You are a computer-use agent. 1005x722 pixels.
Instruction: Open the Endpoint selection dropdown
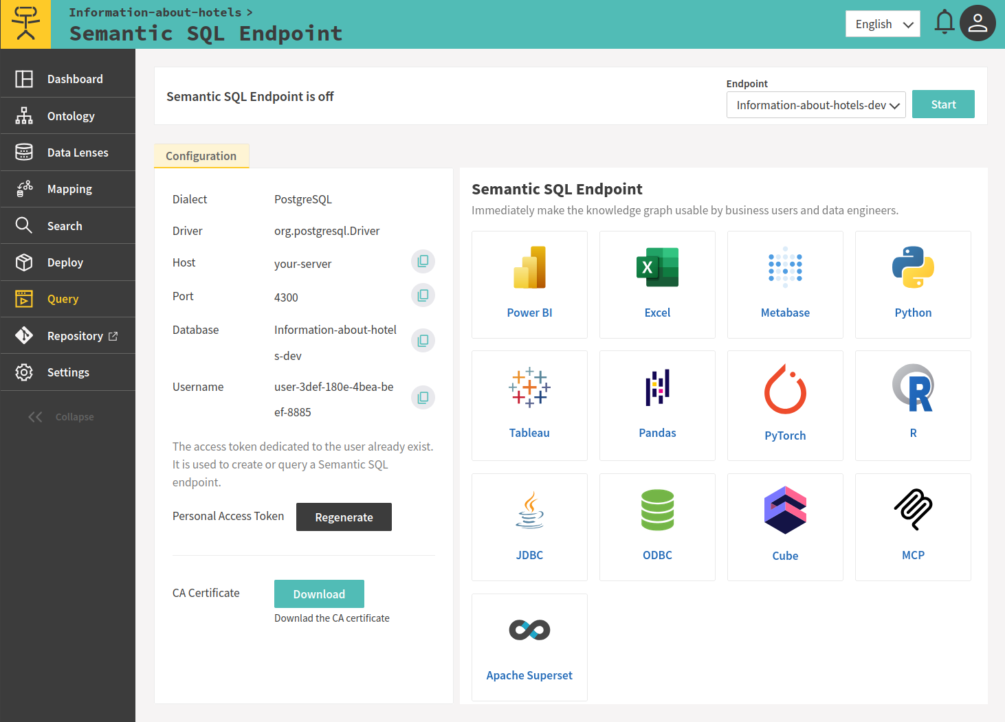(x=816, y=105)
